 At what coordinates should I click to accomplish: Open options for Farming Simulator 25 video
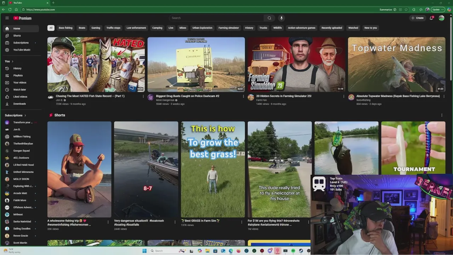click(343, 96)
